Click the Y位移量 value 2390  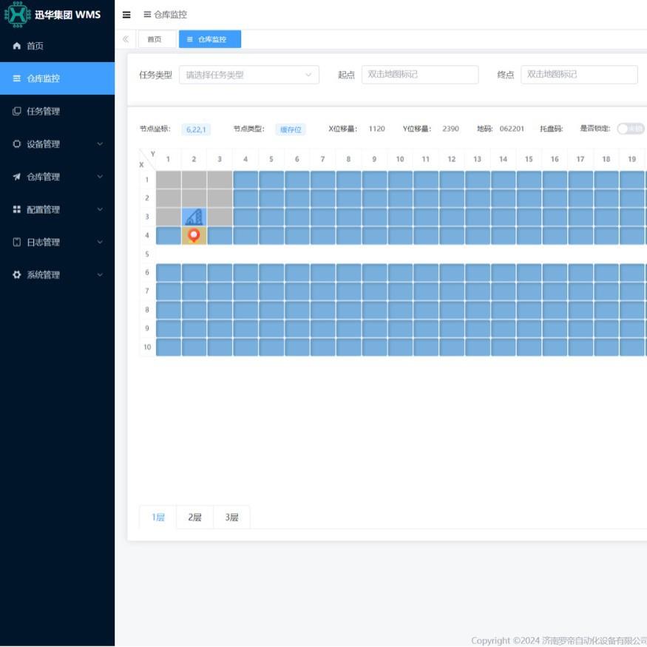point(450,129)
